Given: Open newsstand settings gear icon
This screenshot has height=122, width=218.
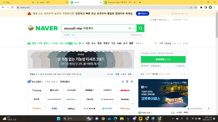Looking at the screenshot, I should [x=132, y=82].
